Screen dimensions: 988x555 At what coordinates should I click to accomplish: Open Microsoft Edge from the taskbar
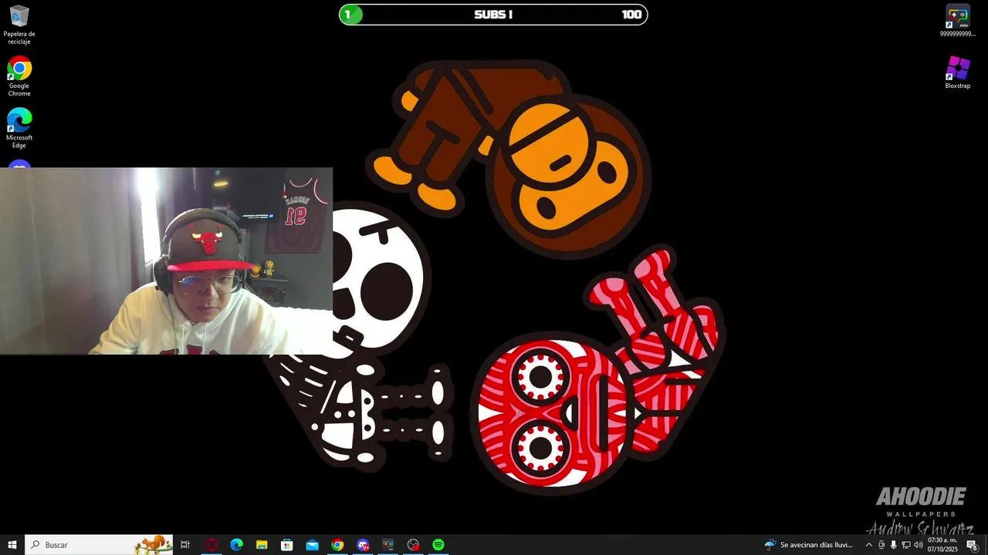pyautogui.click(x=237, y=545)
